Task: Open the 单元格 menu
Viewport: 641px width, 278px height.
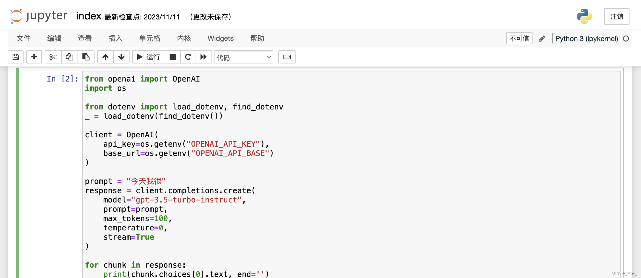Action: click(x=150, y=38)
